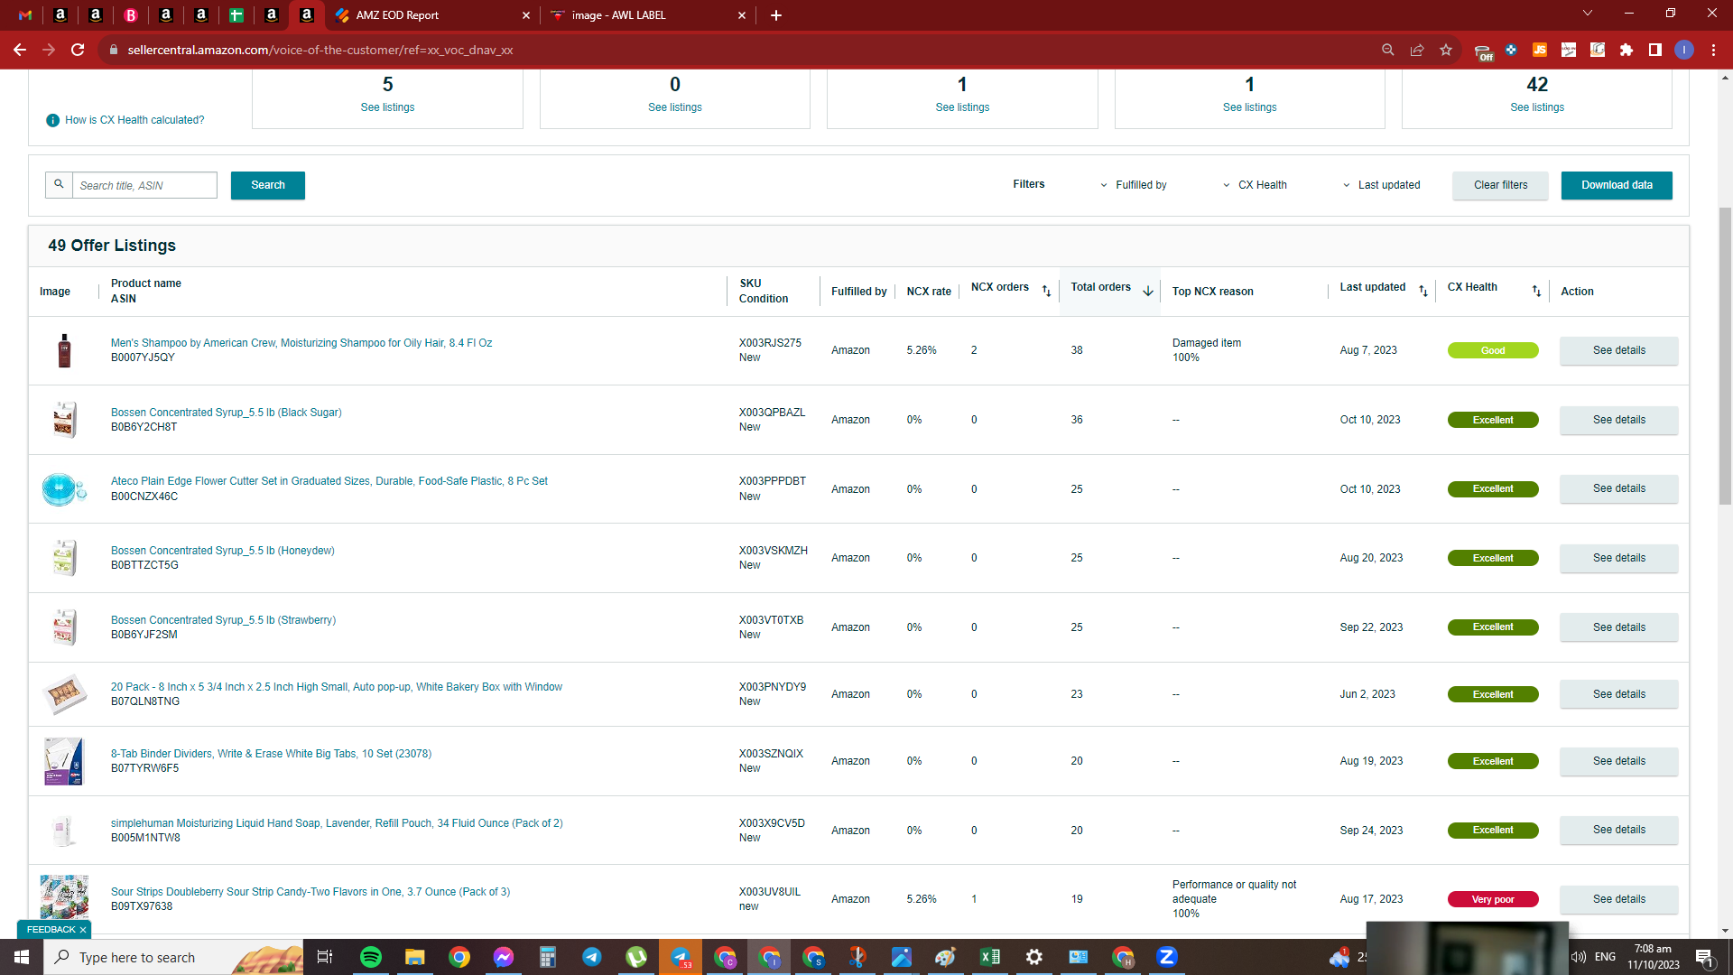Open Sour Strips Doubleberry candy listing
Image resolution: width=1733 pixels, height=975 pixels.
click(x=310, y=892)
